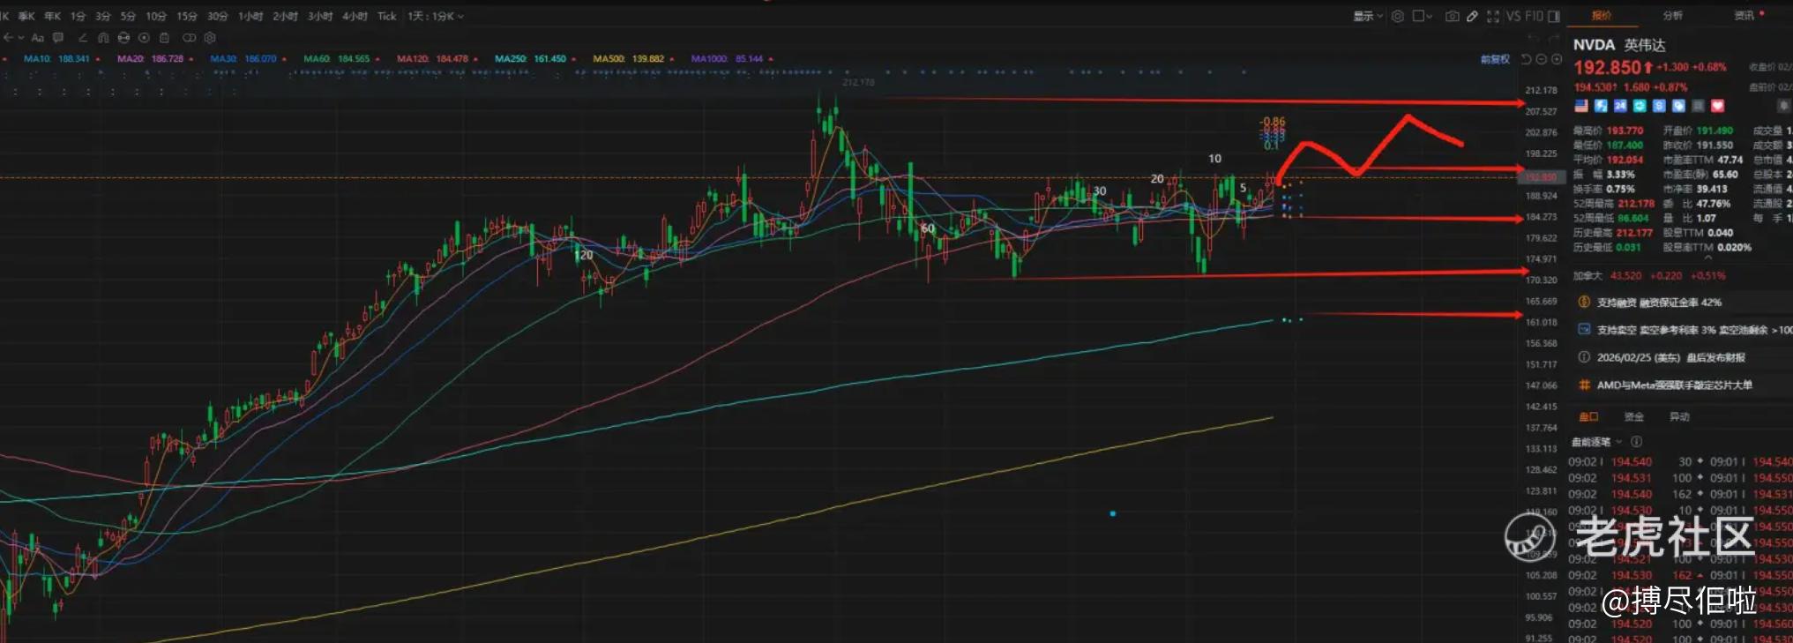Switch chart to 年K timeframe
This screenshot has width=1793, height=643.
[53, 16]
